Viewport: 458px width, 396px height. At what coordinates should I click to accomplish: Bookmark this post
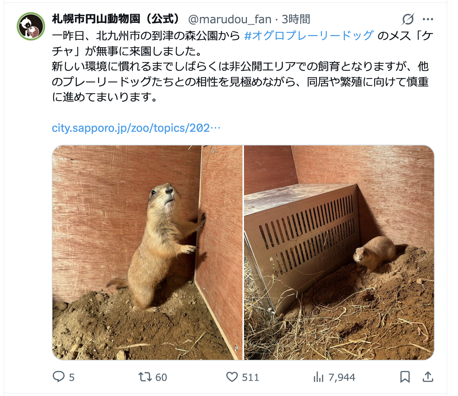[405, 377]
